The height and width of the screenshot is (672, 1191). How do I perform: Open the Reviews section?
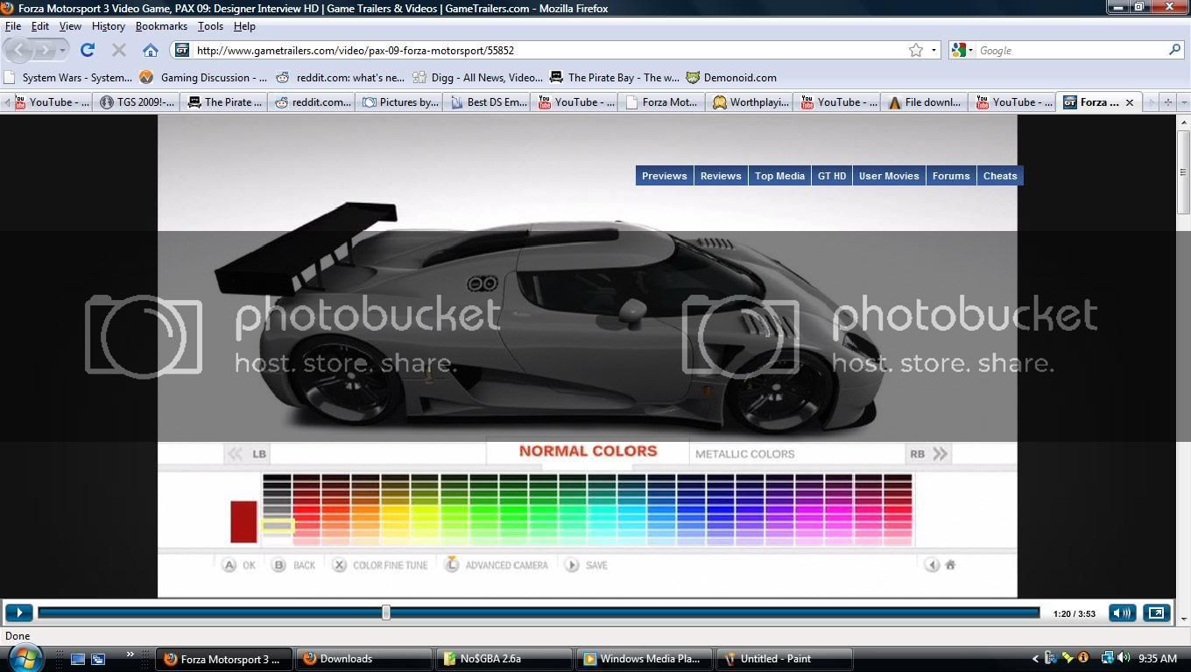point(721,176)
